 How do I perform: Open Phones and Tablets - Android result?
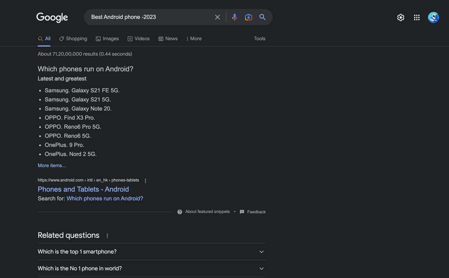tap(83, 189)
